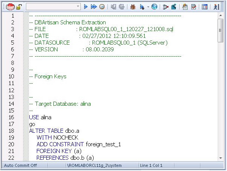The width and height of the screenshot is (227, 171).
Task: Click 'ADD CONSTRAINT foreign_test_1' line
Action: 79,144
